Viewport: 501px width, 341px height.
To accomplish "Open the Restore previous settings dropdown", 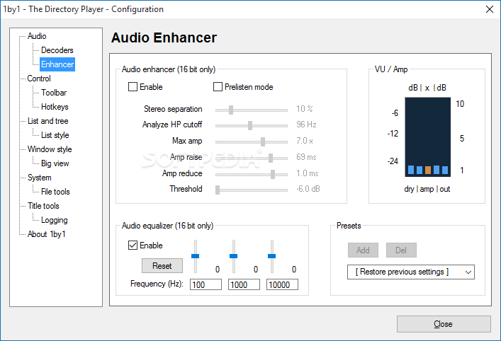I will click(411, 272).
